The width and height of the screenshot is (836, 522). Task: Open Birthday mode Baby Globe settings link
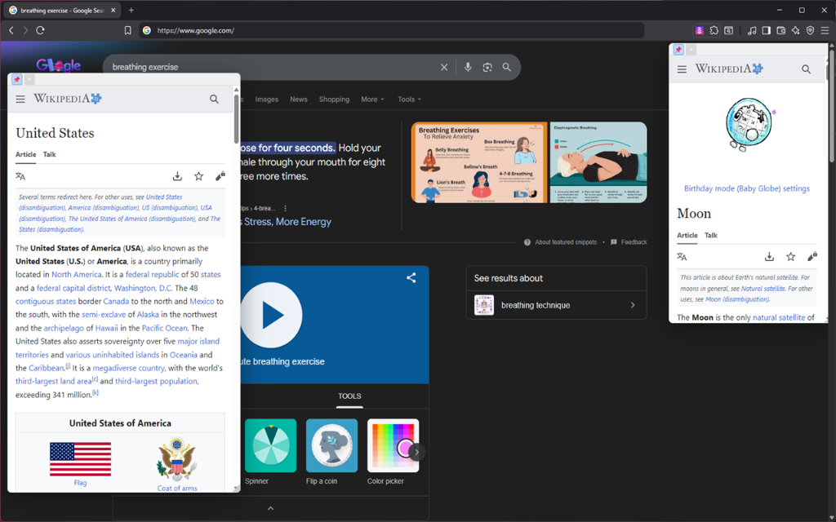pyautogui.click(x=747, y=188)
